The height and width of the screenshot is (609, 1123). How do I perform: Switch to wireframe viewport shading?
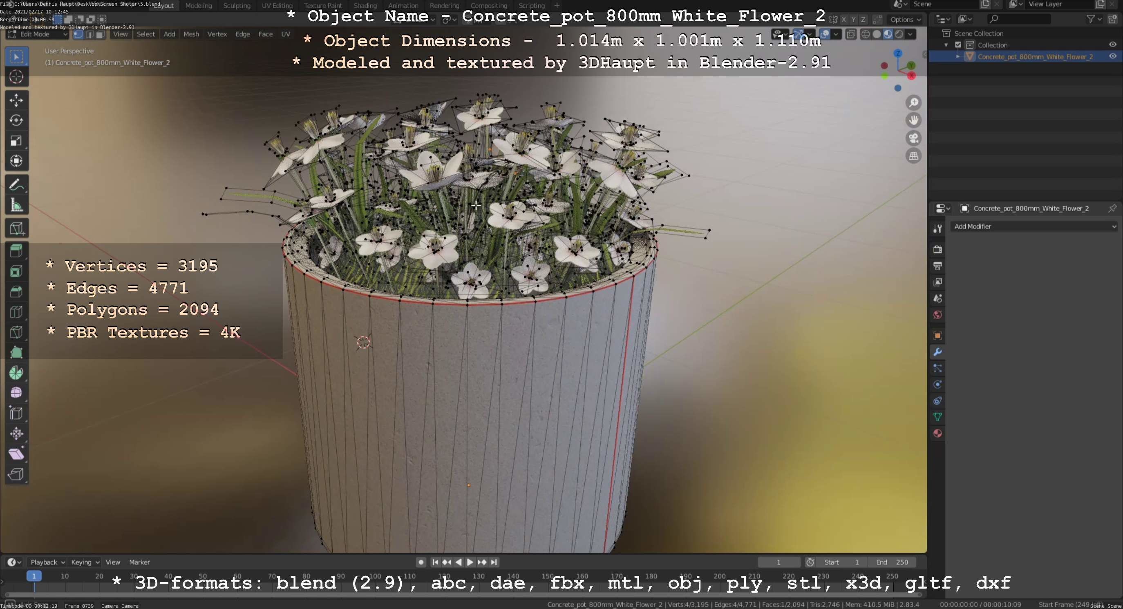[866, 34]
